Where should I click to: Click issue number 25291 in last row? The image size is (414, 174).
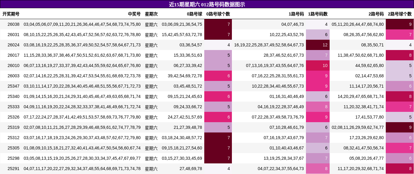coord(13,169)
